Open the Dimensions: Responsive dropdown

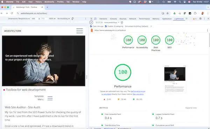[x=19, y=19]
